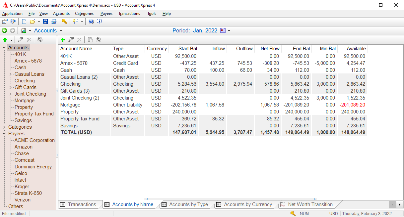Click the Save file floppy disk icon
Image resolution: width=404 pixels, height=217 pixels.
tap(45, 22)
